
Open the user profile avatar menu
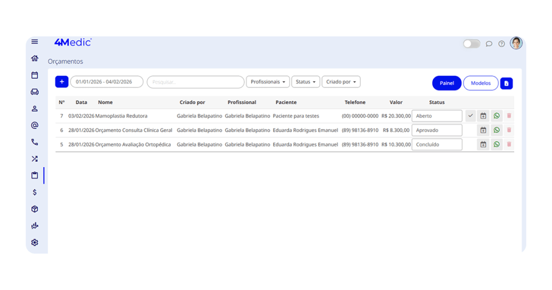coord(516,43)
